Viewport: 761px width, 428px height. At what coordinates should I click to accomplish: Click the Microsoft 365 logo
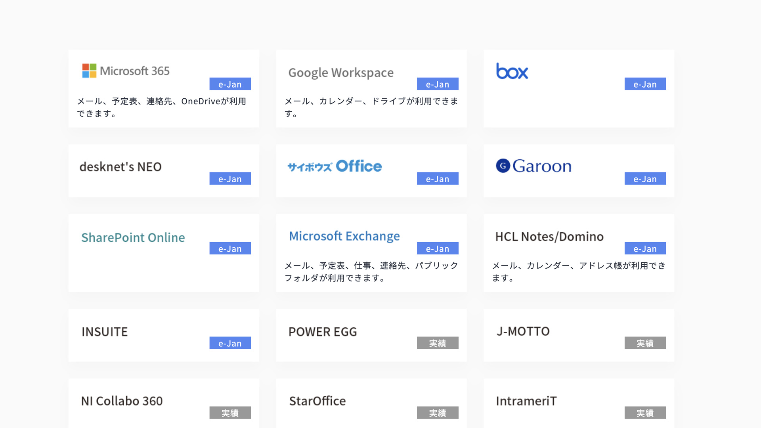tap(126, 71)
